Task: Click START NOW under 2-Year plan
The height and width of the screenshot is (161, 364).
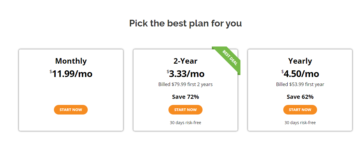Action: point(185,110)
